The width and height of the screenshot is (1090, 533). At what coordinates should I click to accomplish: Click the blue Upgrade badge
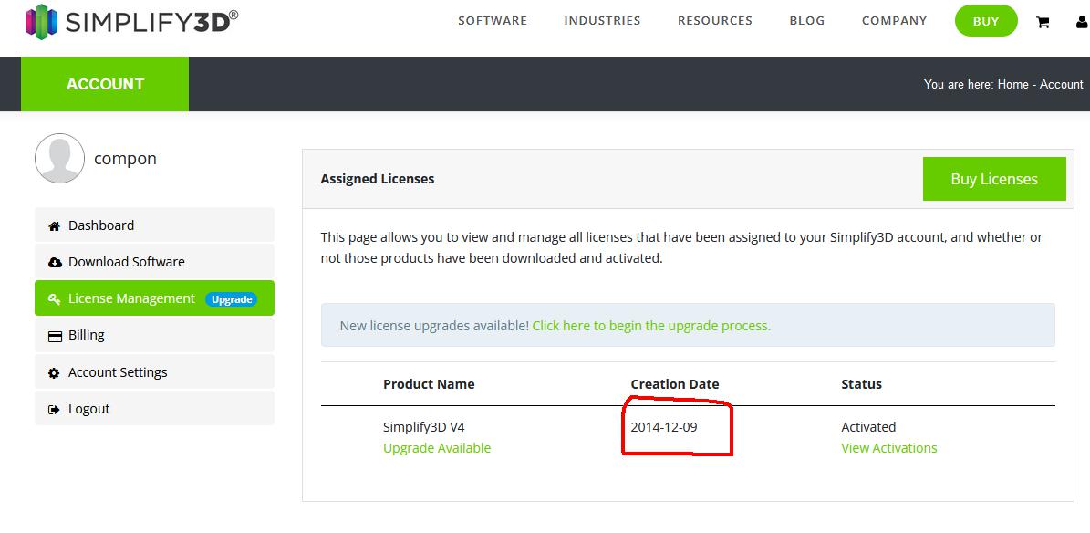click(x=232, y=299)
